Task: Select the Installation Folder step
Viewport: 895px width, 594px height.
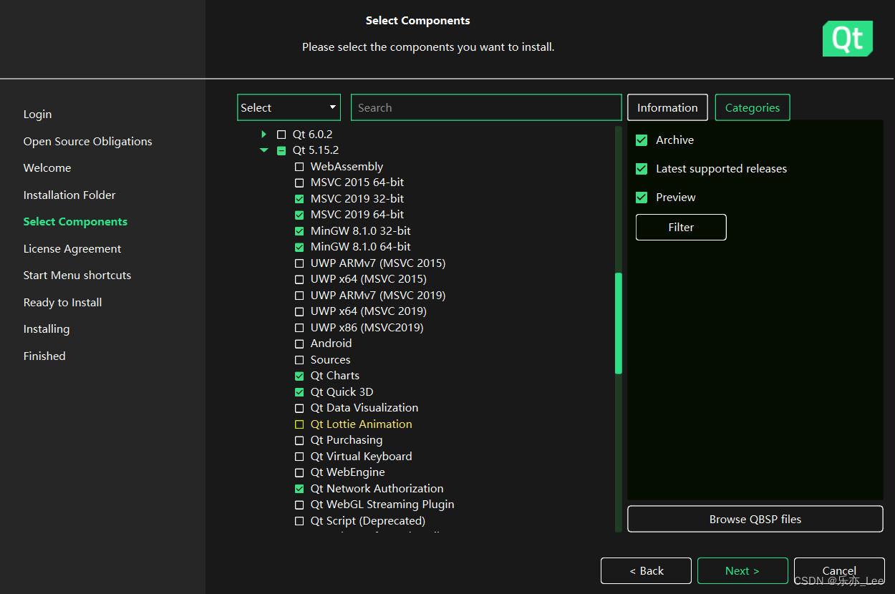Action: 69,195
